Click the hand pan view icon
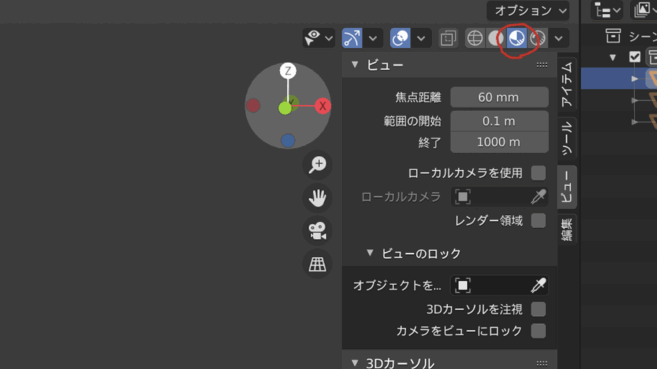This screenshot has width=657, height=369. 317,198
